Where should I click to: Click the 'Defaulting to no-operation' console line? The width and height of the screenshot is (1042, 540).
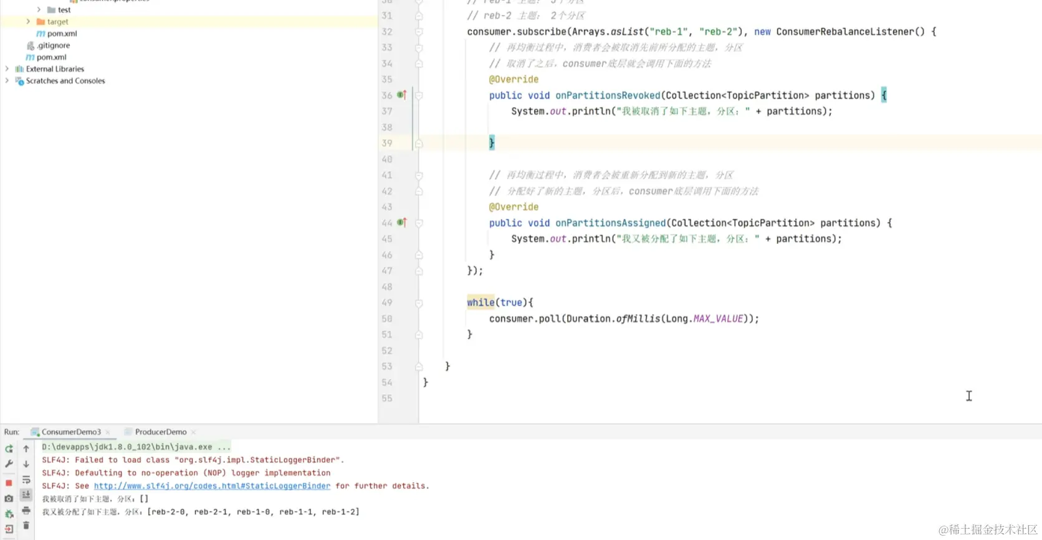186,473
